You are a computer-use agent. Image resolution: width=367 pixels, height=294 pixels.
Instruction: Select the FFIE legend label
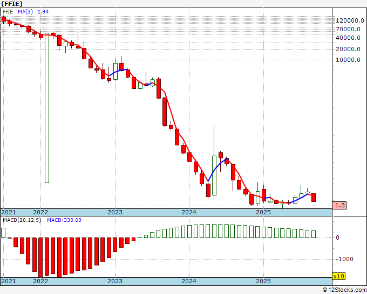point(8,12)
